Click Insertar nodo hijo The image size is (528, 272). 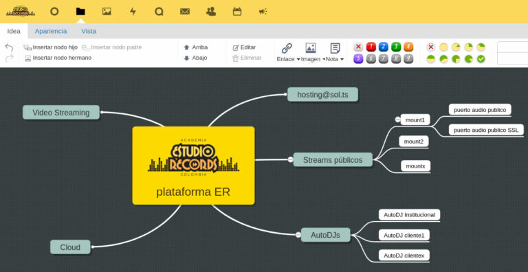point(51,47)
